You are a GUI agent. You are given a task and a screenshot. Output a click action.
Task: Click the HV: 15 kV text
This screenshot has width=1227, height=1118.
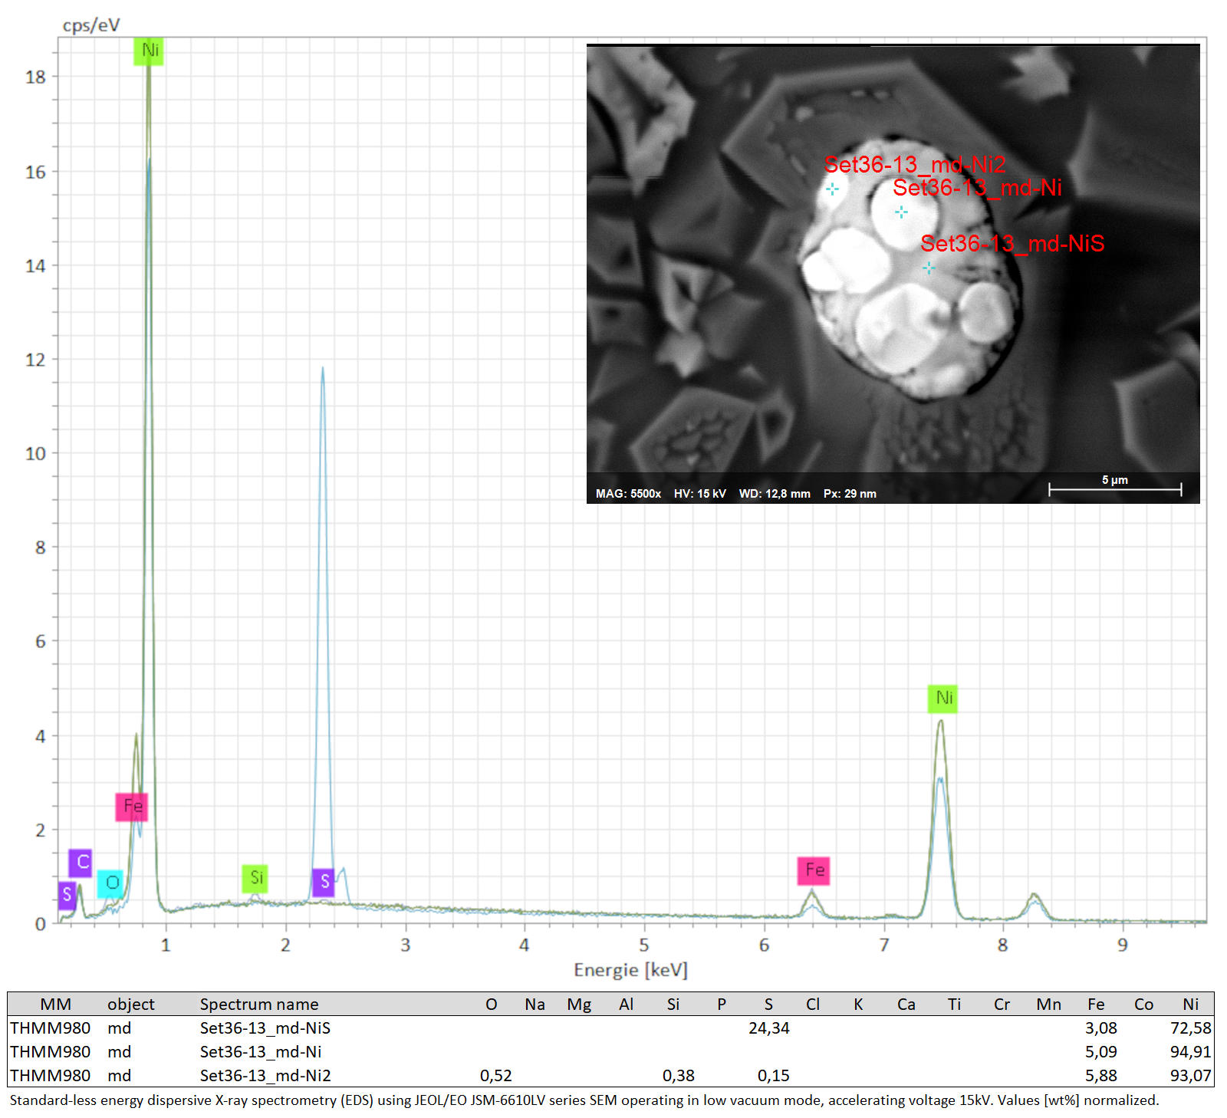699,494
